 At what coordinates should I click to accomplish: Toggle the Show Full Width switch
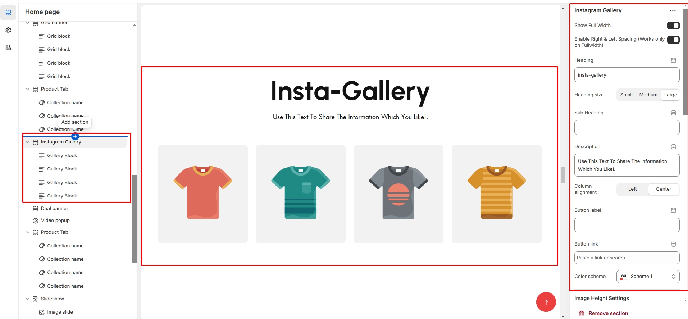(x=673, y=26)
